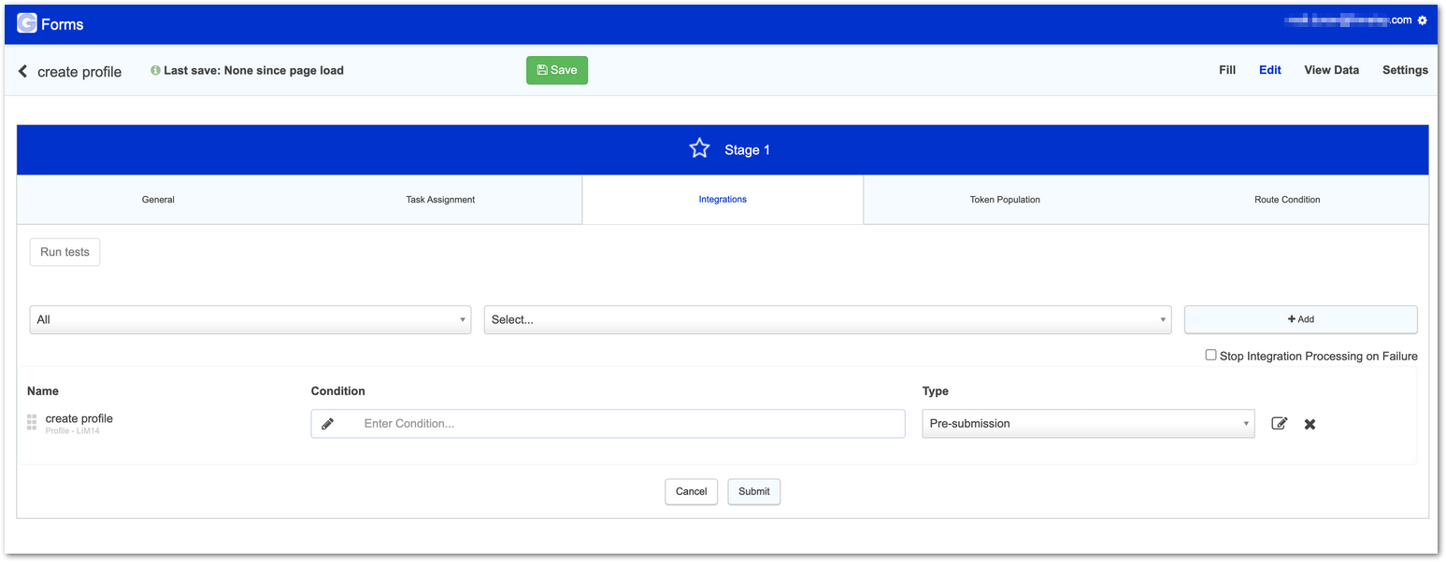Click the account email address
This screenshot has height=562, width=1446.
coord(1348,20)
